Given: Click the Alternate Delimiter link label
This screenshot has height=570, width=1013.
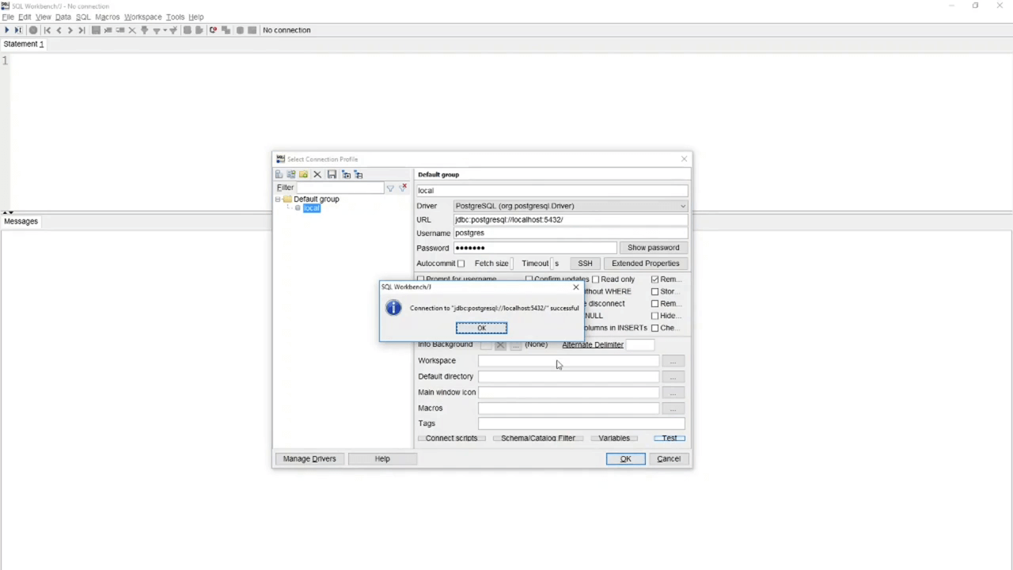Looking at the screenshot, I should pos(593,345).
